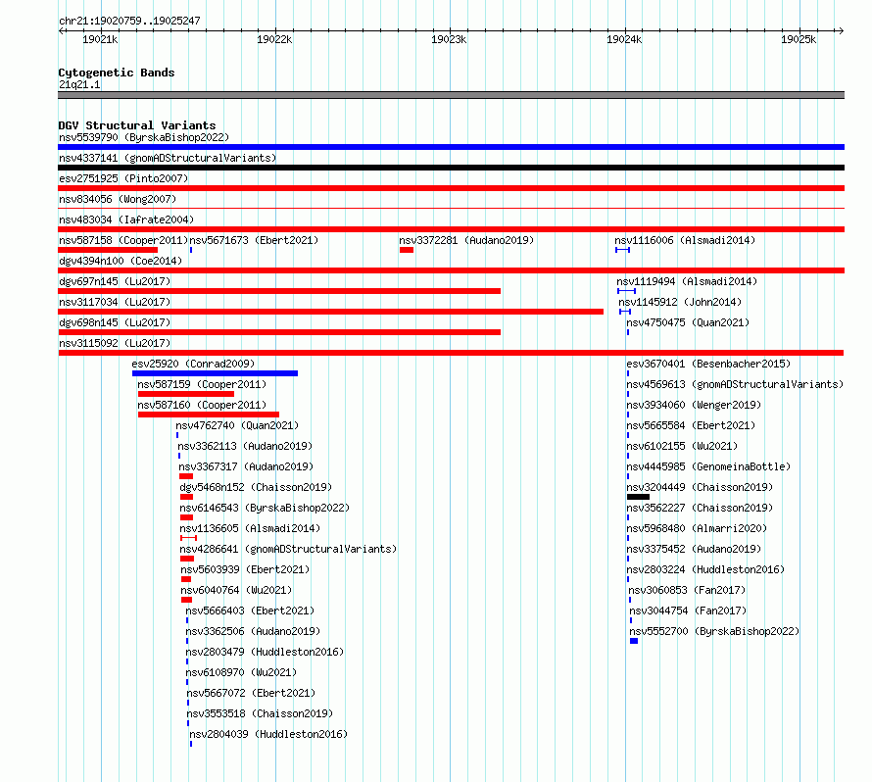872x782 pixels.
Task: Click dgv4394n100 (Coe2014) label
Action: pos(121,261)
